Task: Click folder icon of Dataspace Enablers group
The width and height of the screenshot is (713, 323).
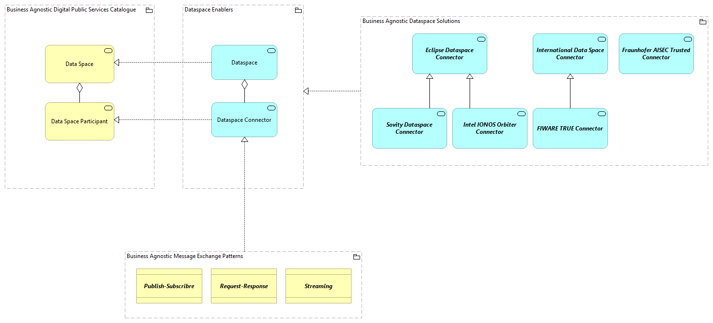Action: coord(298,10)
